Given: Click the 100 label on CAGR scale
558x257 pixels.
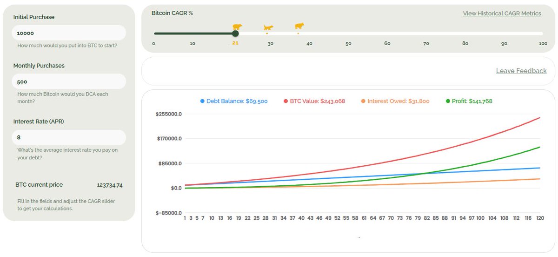Looking at the screenshot, I should [x=543, y=43].
